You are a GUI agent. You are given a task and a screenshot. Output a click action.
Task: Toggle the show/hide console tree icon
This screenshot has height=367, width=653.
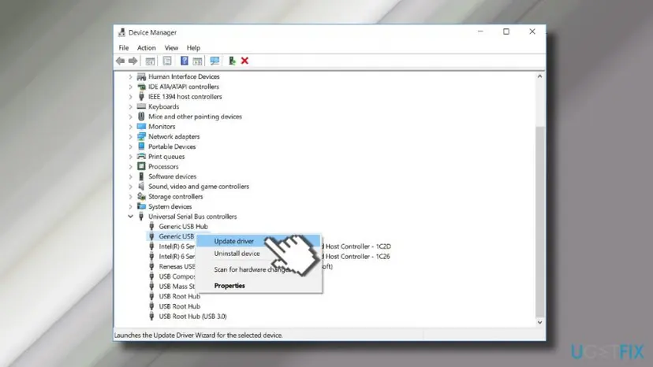coord(150,61)
